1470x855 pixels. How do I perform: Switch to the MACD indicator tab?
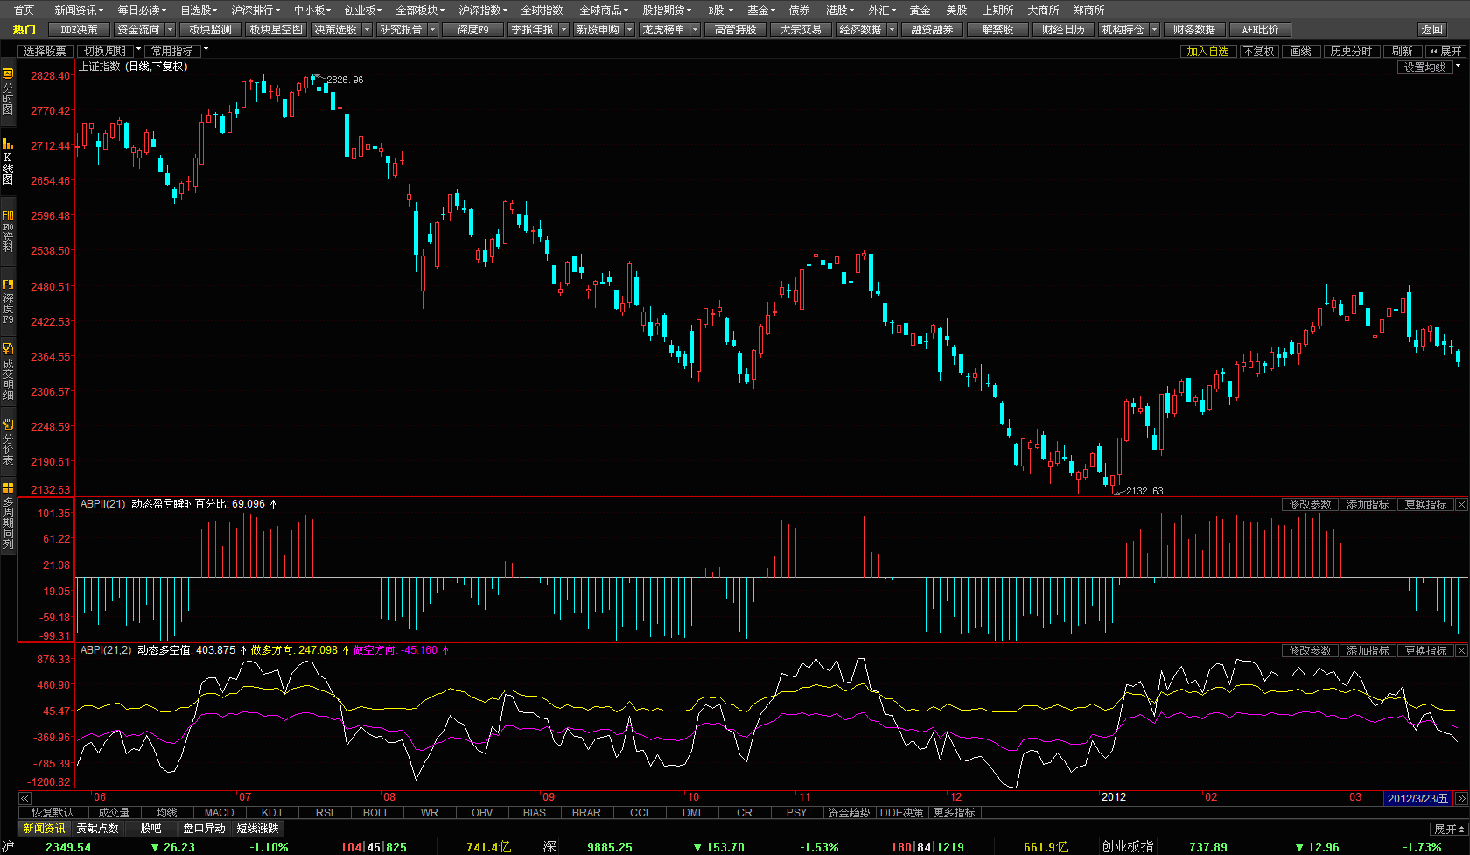click(219, 813)
